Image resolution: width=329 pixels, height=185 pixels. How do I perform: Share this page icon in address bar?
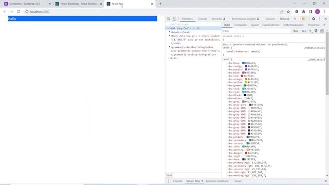281,12
